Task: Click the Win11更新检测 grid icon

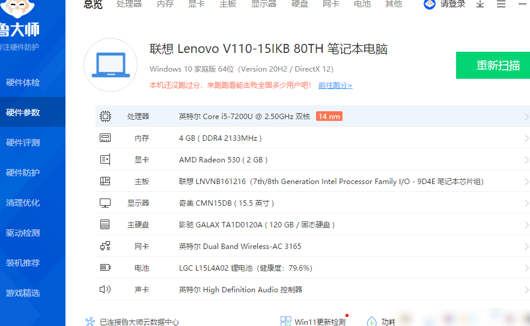Action: tap(285, 321)
